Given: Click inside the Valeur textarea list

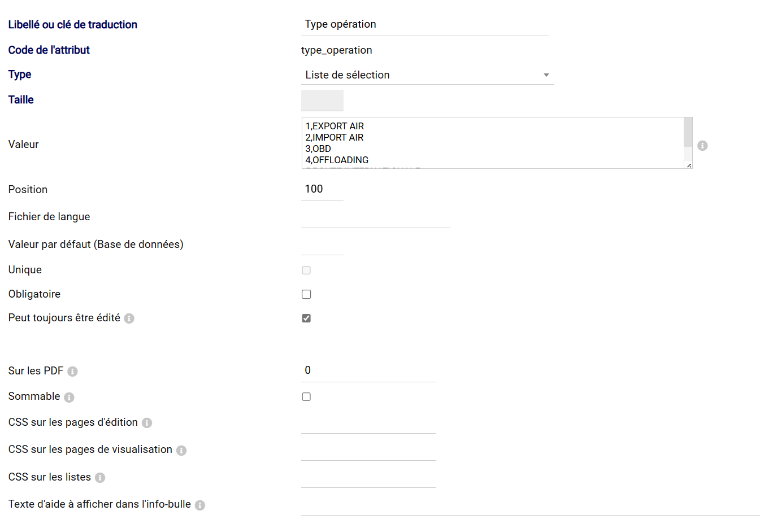Looking at the screenshot, I should [492, 142].
